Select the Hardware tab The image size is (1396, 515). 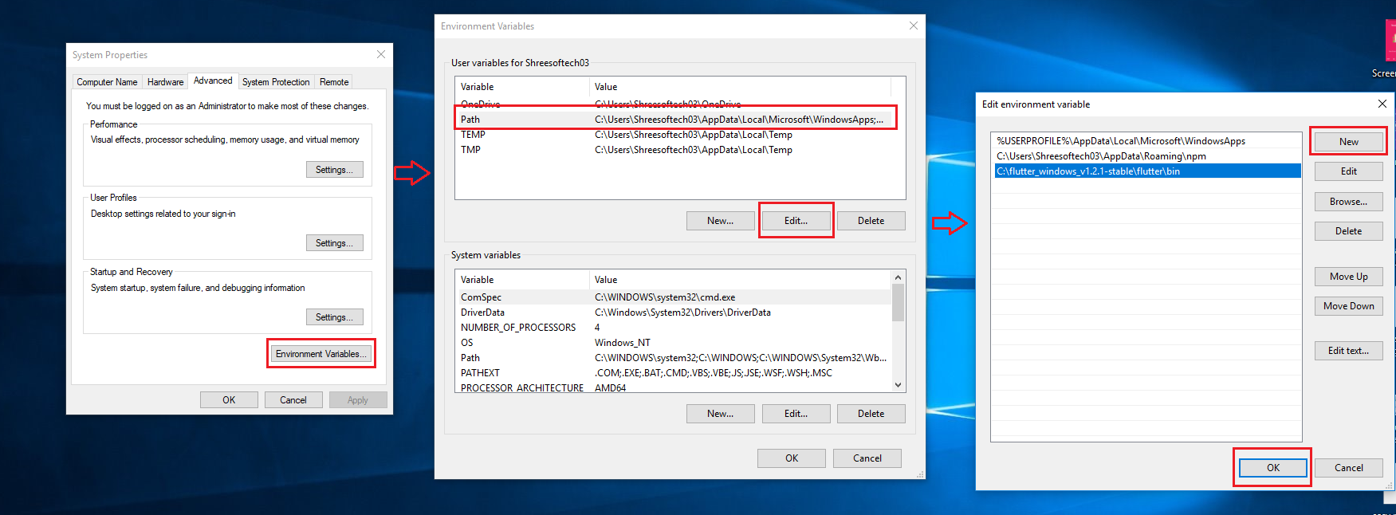point(165,82)
